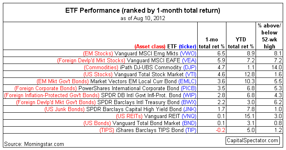Screen dimensions: 286x150
Task: Click the TIP ticker in last row
Action: coord(191,130)
